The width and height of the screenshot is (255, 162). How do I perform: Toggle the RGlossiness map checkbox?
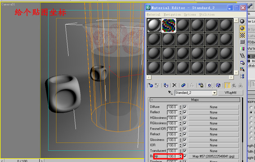[185, 123]
